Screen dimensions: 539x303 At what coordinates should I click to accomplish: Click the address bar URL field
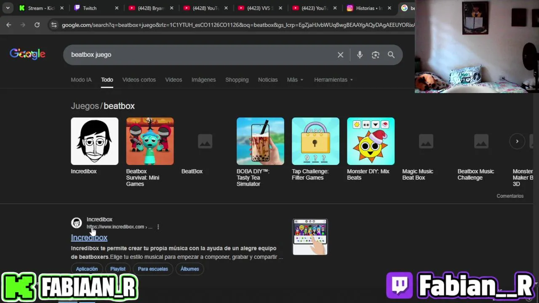click(238, 25)
